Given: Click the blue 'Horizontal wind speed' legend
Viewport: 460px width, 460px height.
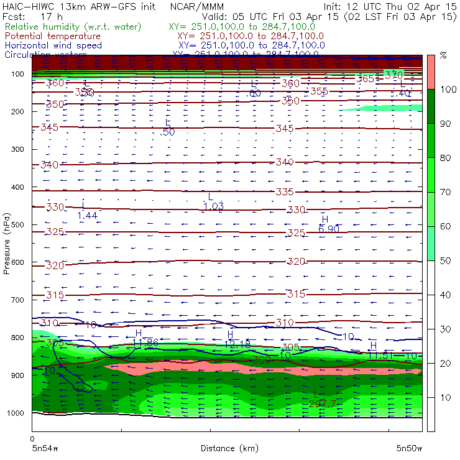Looking at the screenshot, I should click(53, 45).
